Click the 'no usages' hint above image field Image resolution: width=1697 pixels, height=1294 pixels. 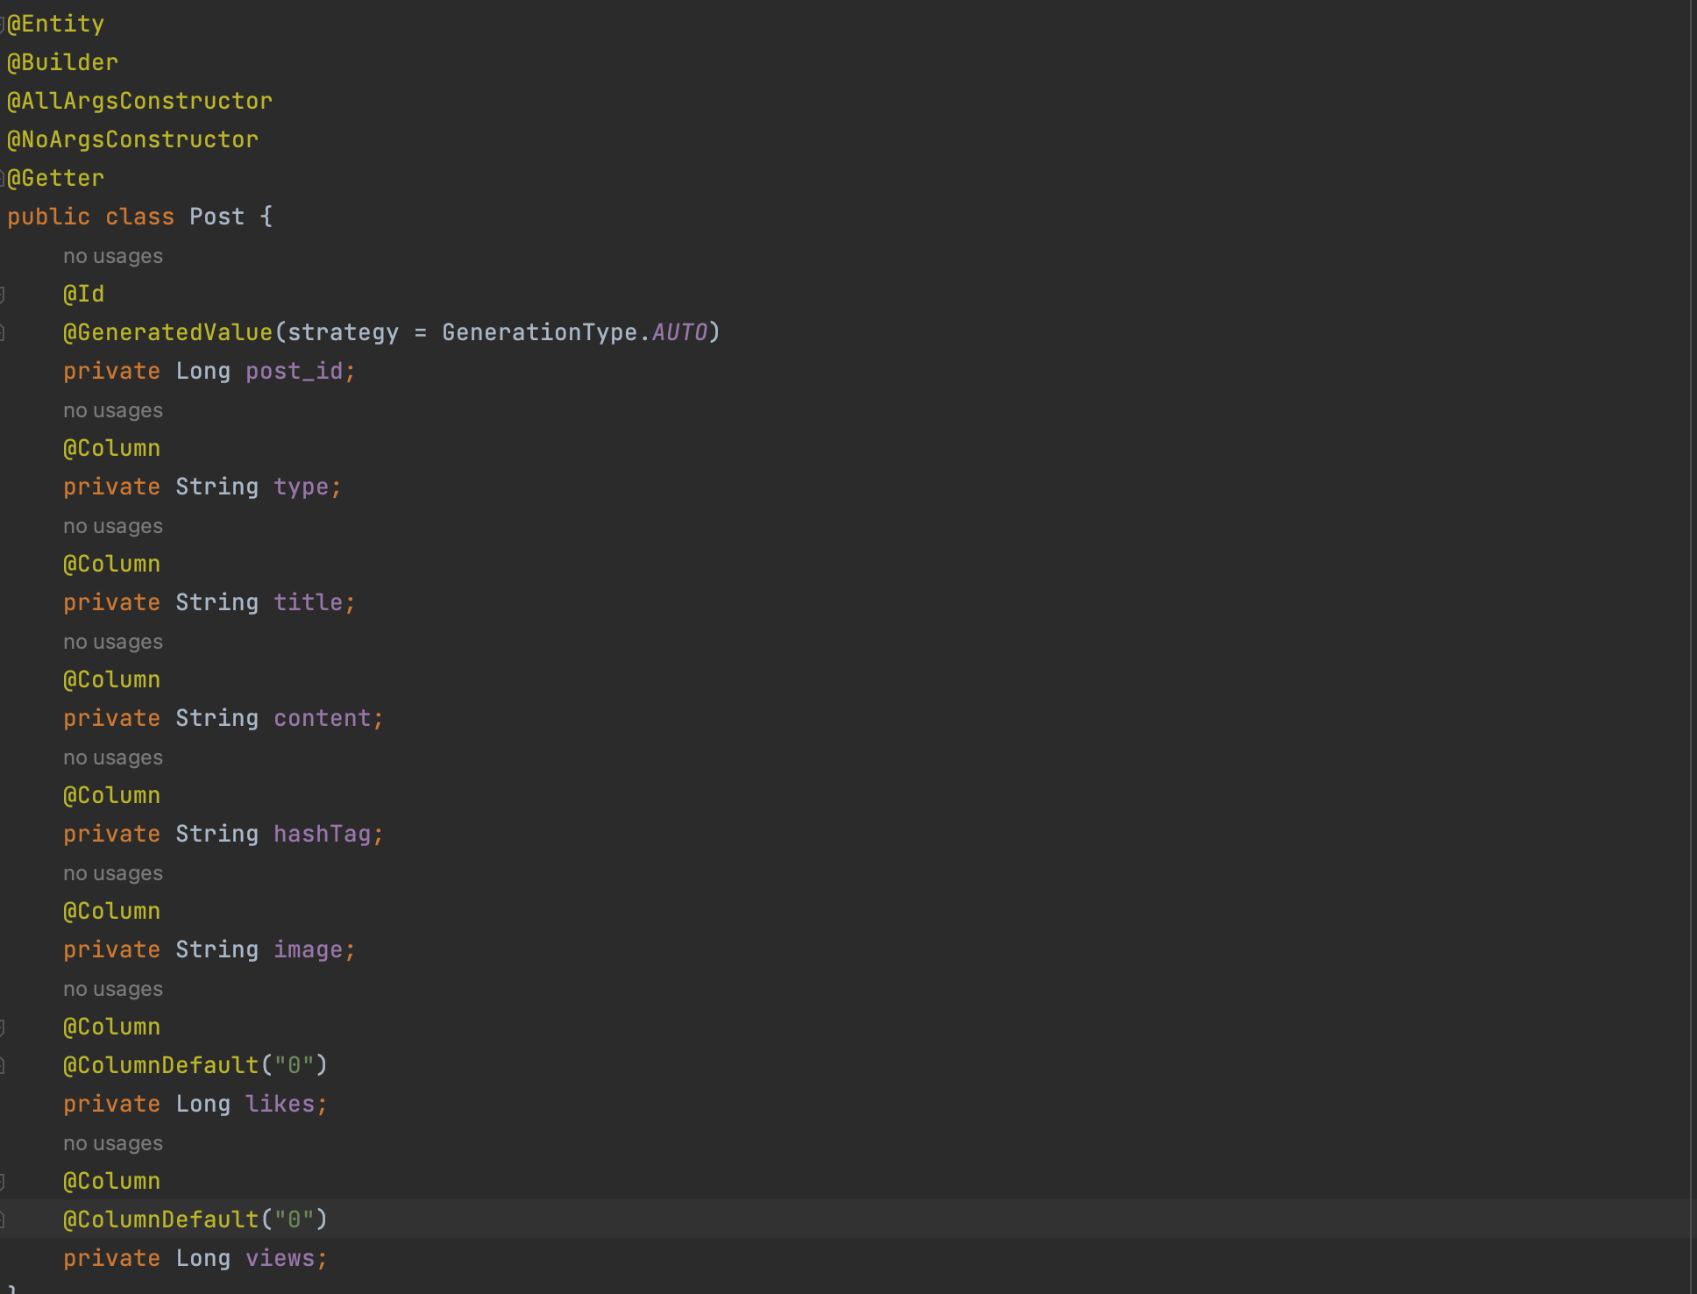pos(113,873)
